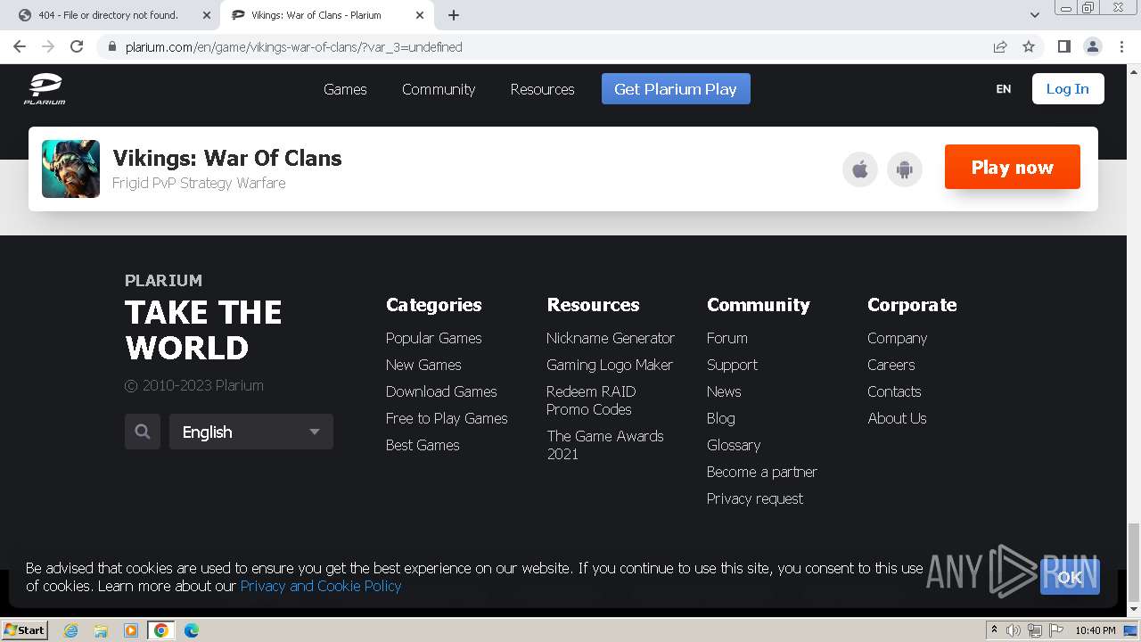The width and height of the screenshot is (1141, 642).
Task: Click the Android download icon
Action: 905,169
